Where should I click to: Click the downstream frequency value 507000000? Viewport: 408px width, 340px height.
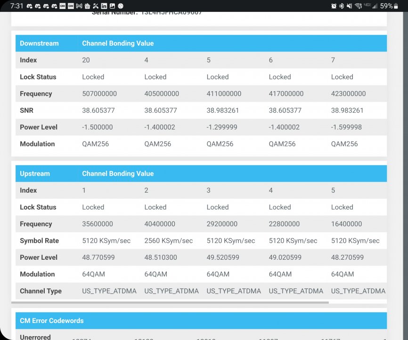[99, 94]
